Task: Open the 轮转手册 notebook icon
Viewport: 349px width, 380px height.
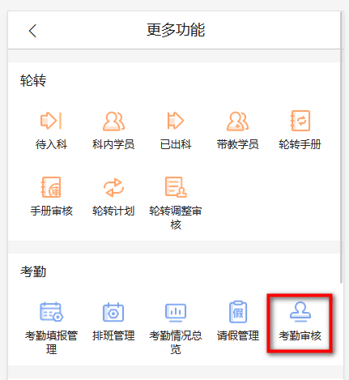Action: (300, 121)
